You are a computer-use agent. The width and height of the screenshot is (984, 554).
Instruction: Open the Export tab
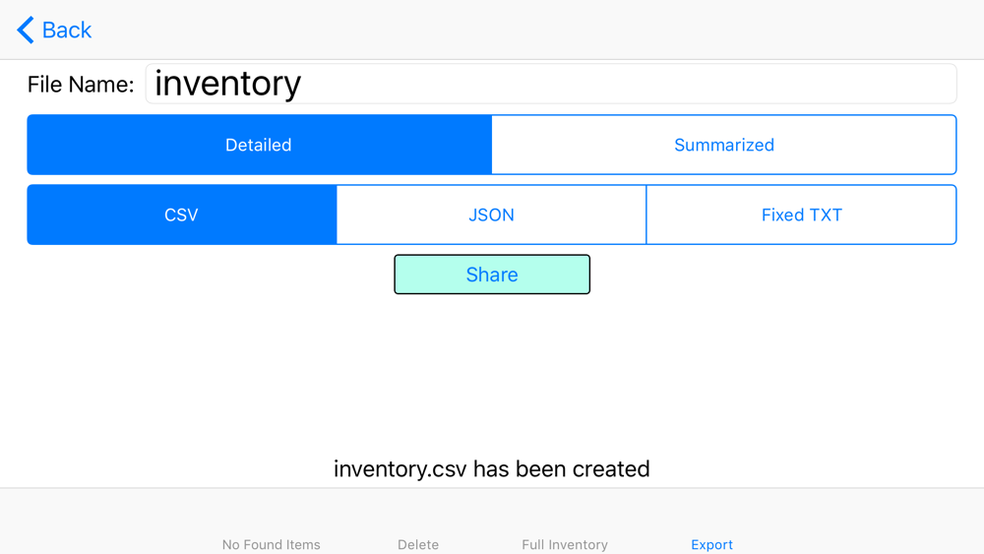[711, 544]
